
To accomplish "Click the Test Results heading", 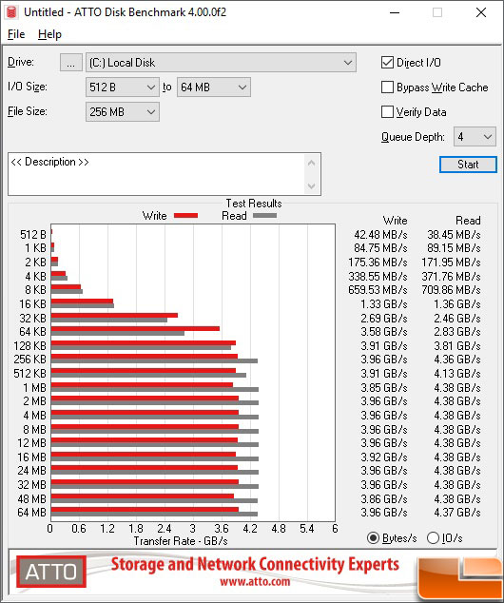I will 254,203.
